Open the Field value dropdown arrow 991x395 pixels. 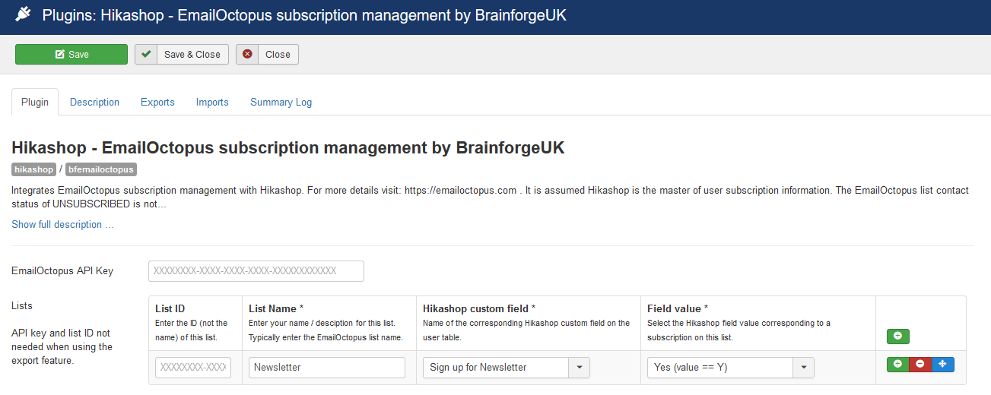click(x=804, y=367)
